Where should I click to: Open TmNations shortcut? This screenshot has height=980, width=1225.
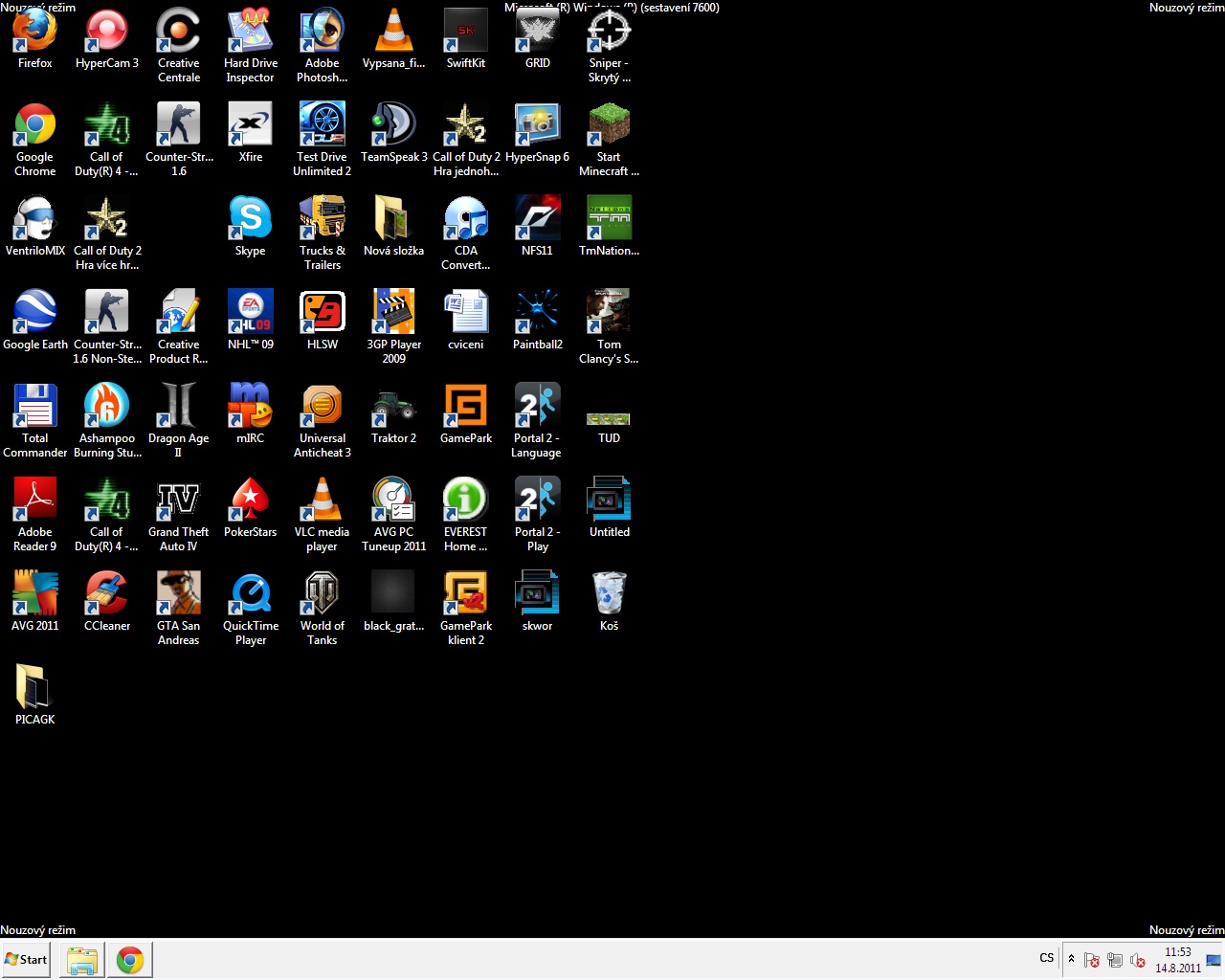point(610,227)
